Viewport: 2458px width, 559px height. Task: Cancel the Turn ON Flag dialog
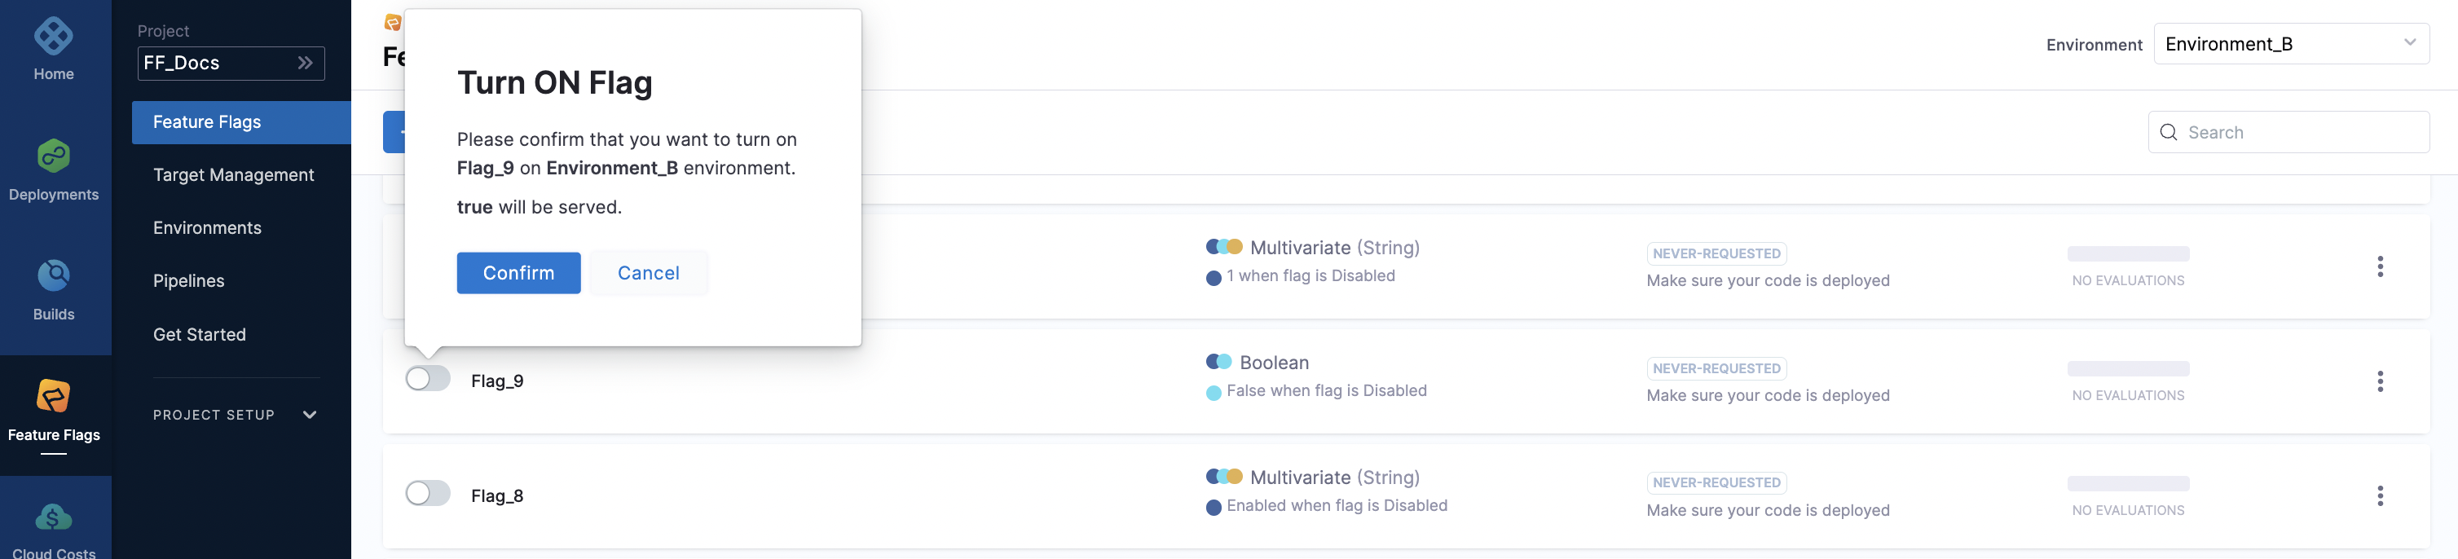coord(648,273)
